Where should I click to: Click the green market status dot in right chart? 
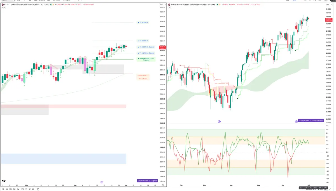click(x=217, y=4)
